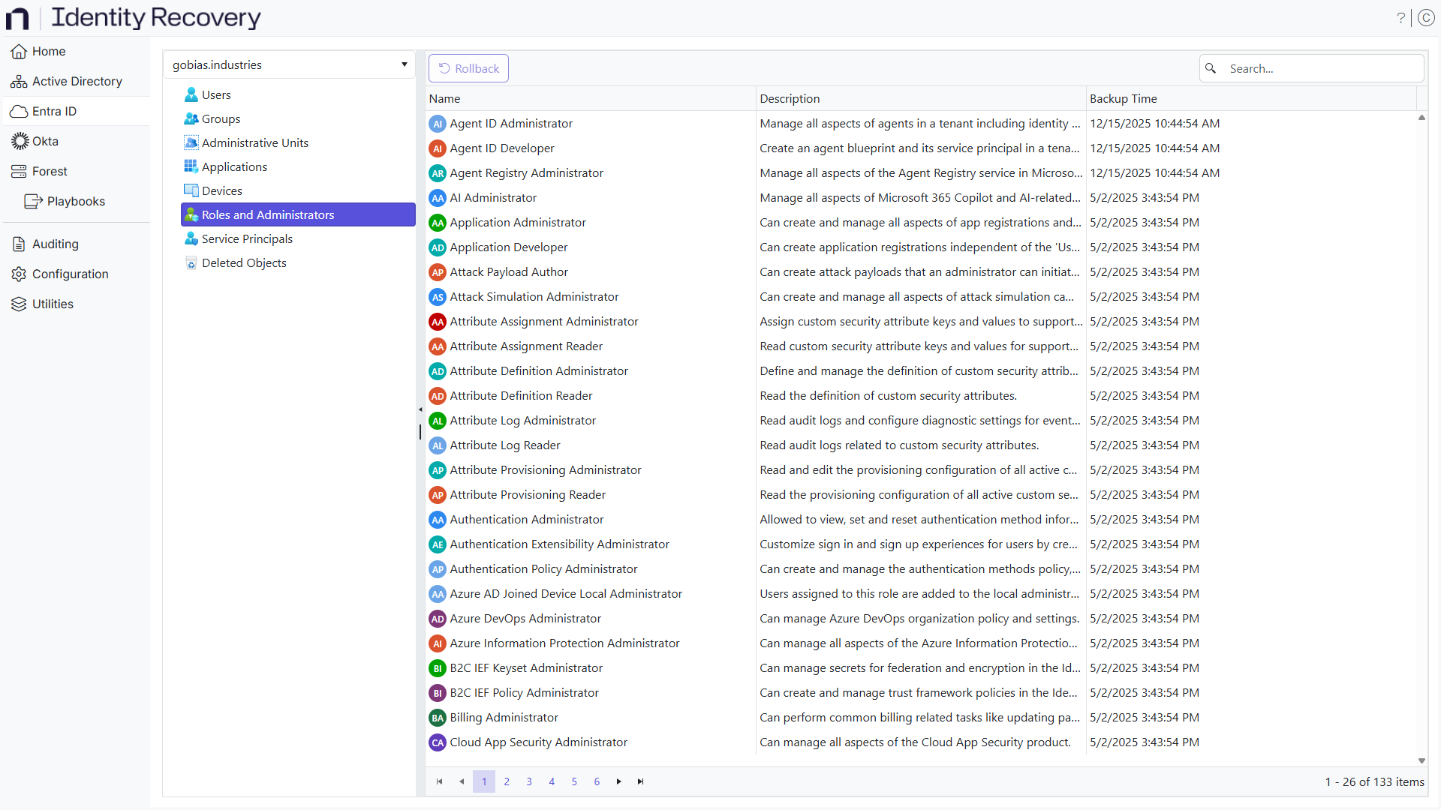
Task: Open Active Directory section icon
Action: (x=19, y=82)
